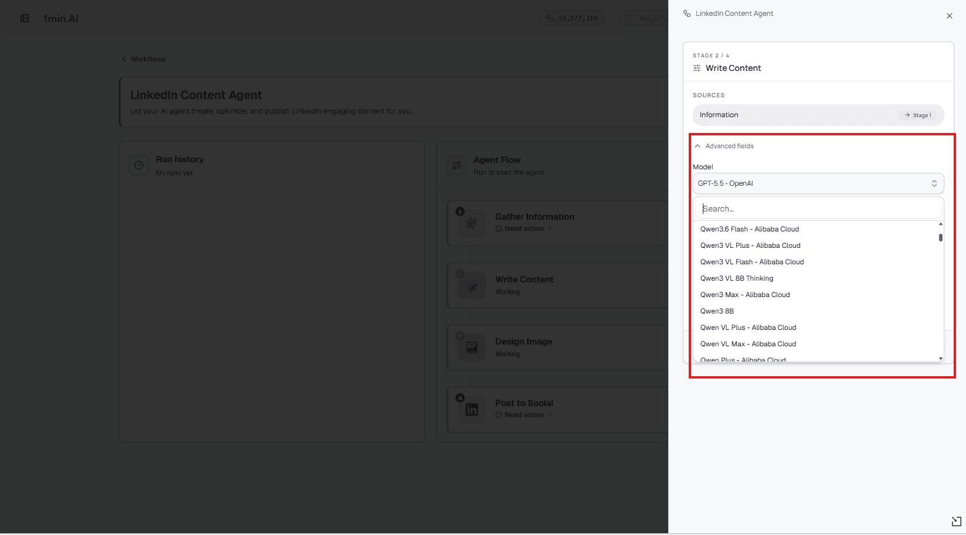Open the Post to Social step

(557, 410)
